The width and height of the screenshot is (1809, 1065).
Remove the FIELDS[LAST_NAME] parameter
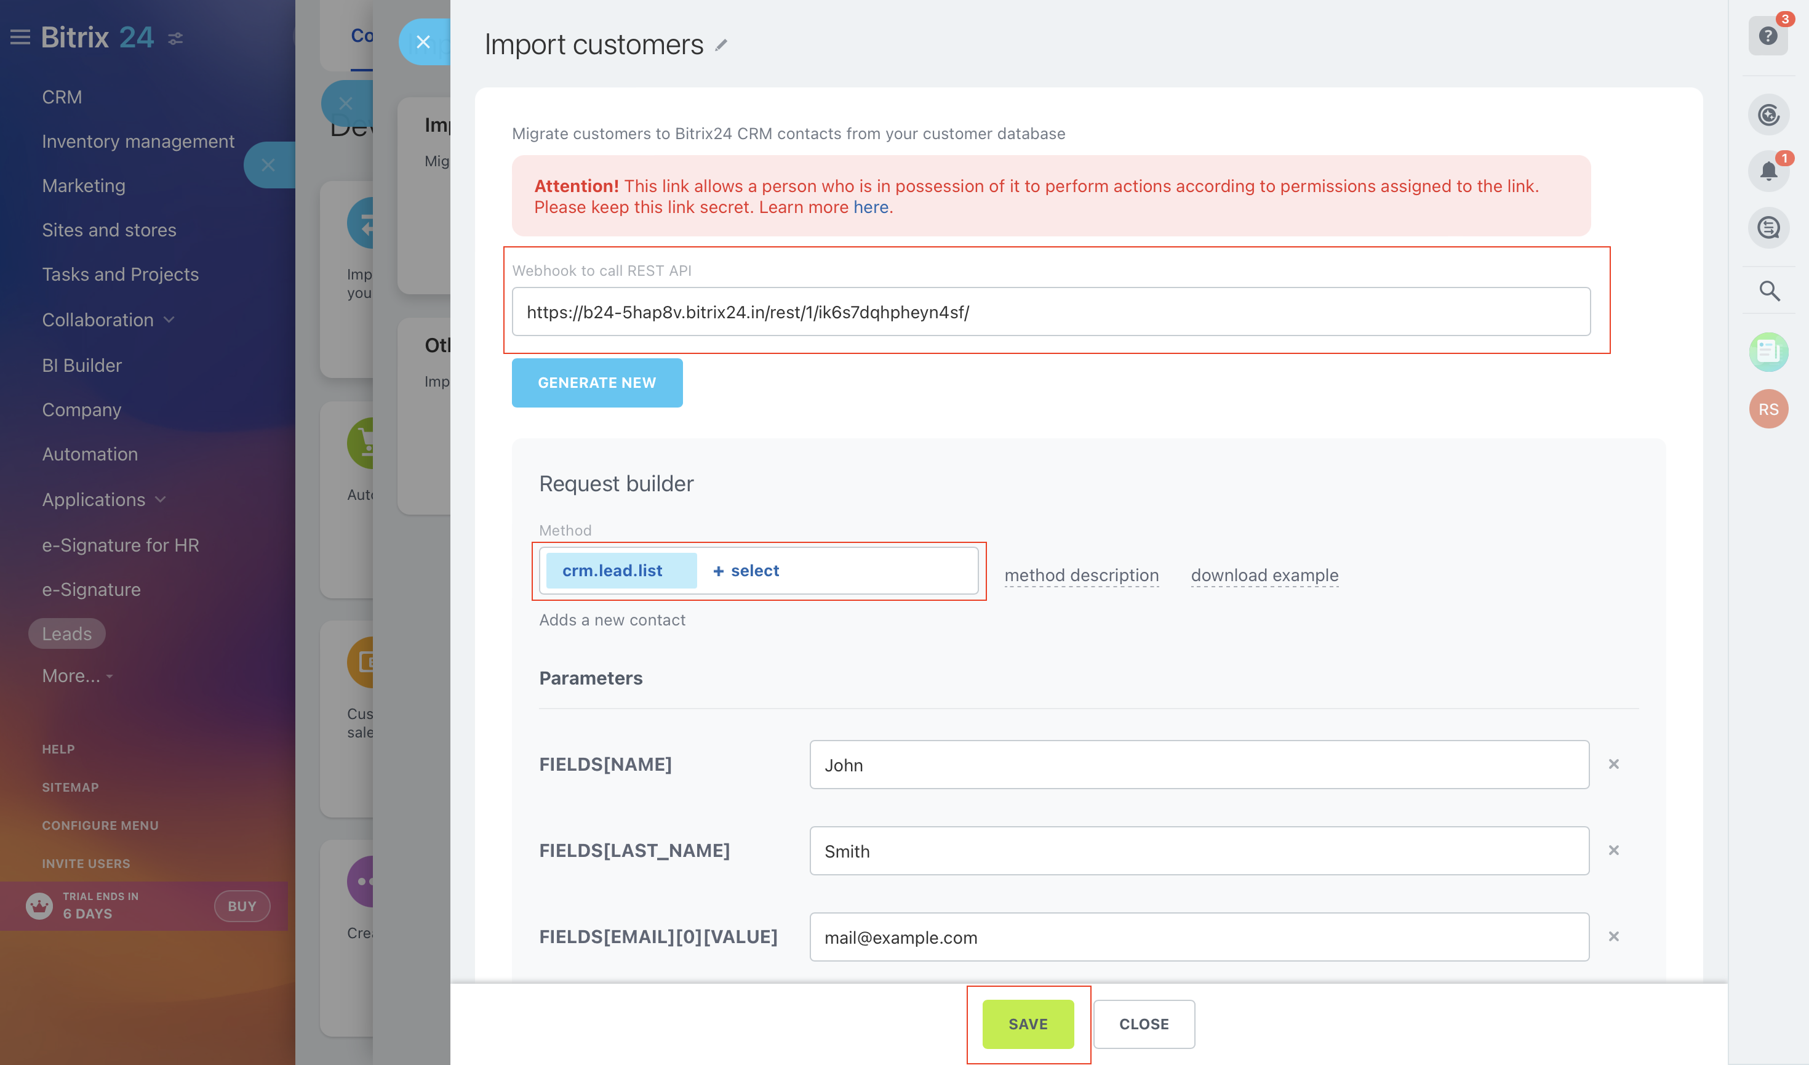pos(1614,850)
